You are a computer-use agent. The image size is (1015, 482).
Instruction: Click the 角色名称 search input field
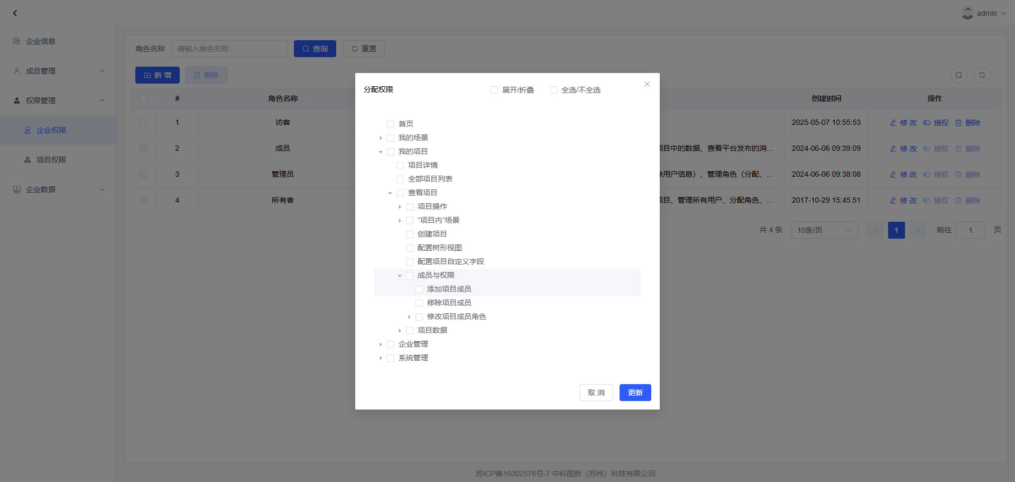pyautogui.click(x=229, y=49)
